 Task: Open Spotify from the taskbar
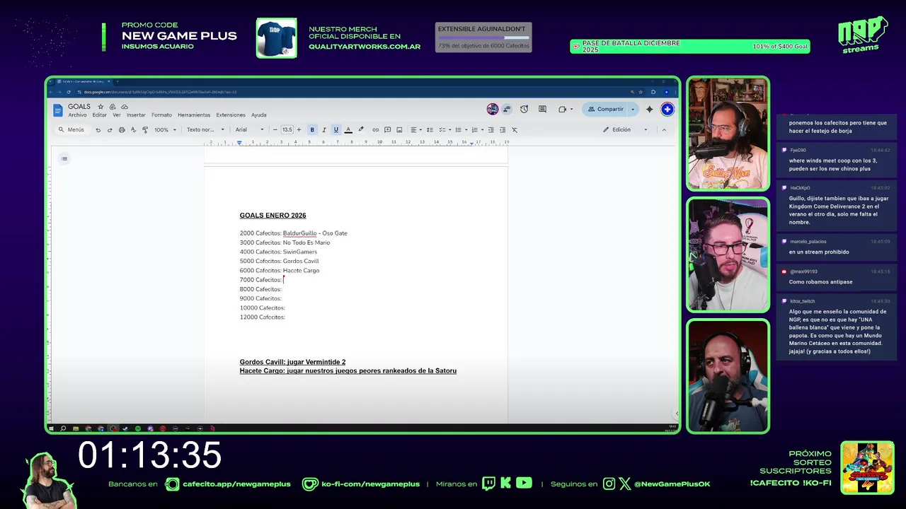(x=137, y=428)
